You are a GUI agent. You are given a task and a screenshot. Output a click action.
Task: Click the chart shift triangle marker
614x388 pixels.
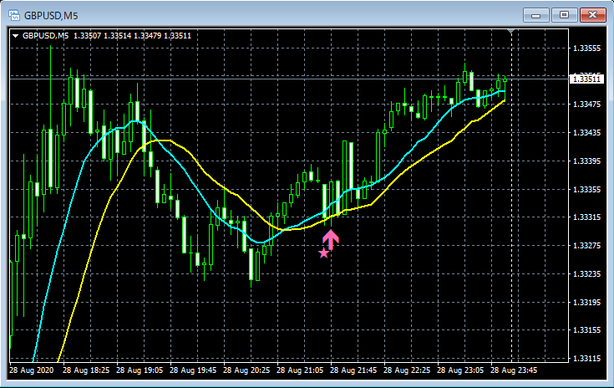click(x=511, y=31)
